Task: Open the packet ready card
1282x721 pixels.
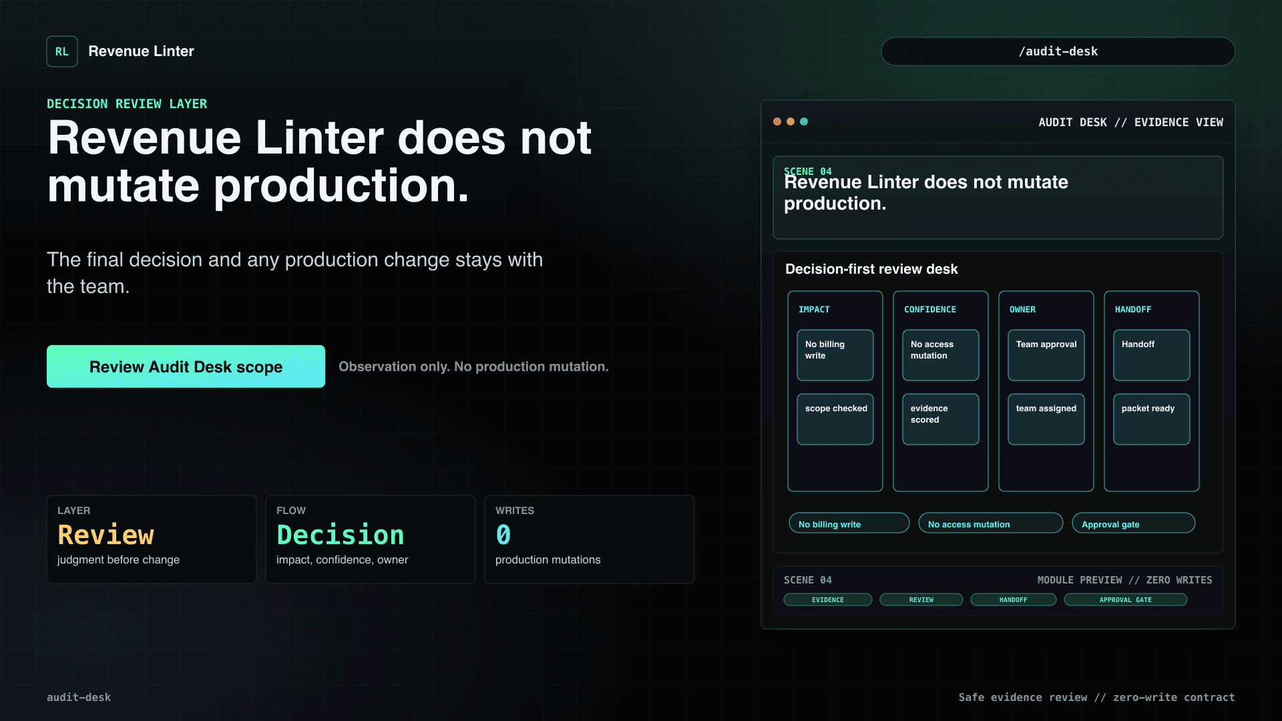Action: point(1152,419)
